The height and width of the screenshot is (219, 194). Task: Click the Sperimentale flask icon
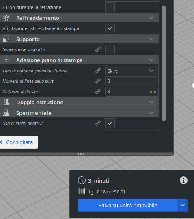[x=6, y=113]
